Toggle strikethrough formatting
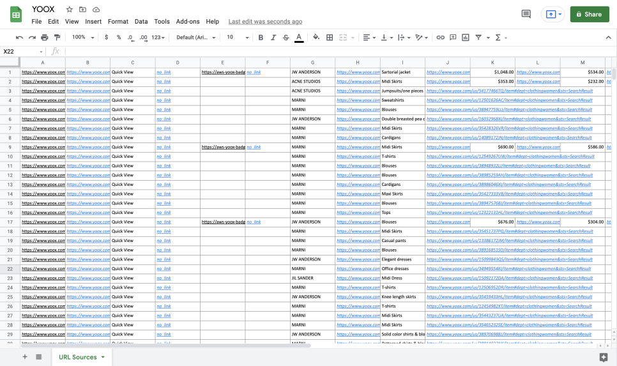 click(286, 38)
